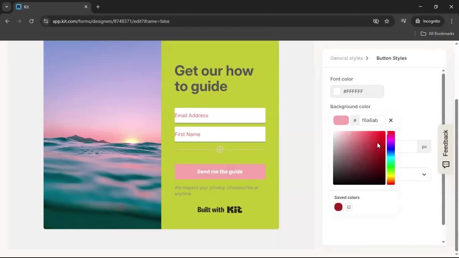Select the circular plus icon to add a form field
The image size is (459, 258).
coord(220,149)
